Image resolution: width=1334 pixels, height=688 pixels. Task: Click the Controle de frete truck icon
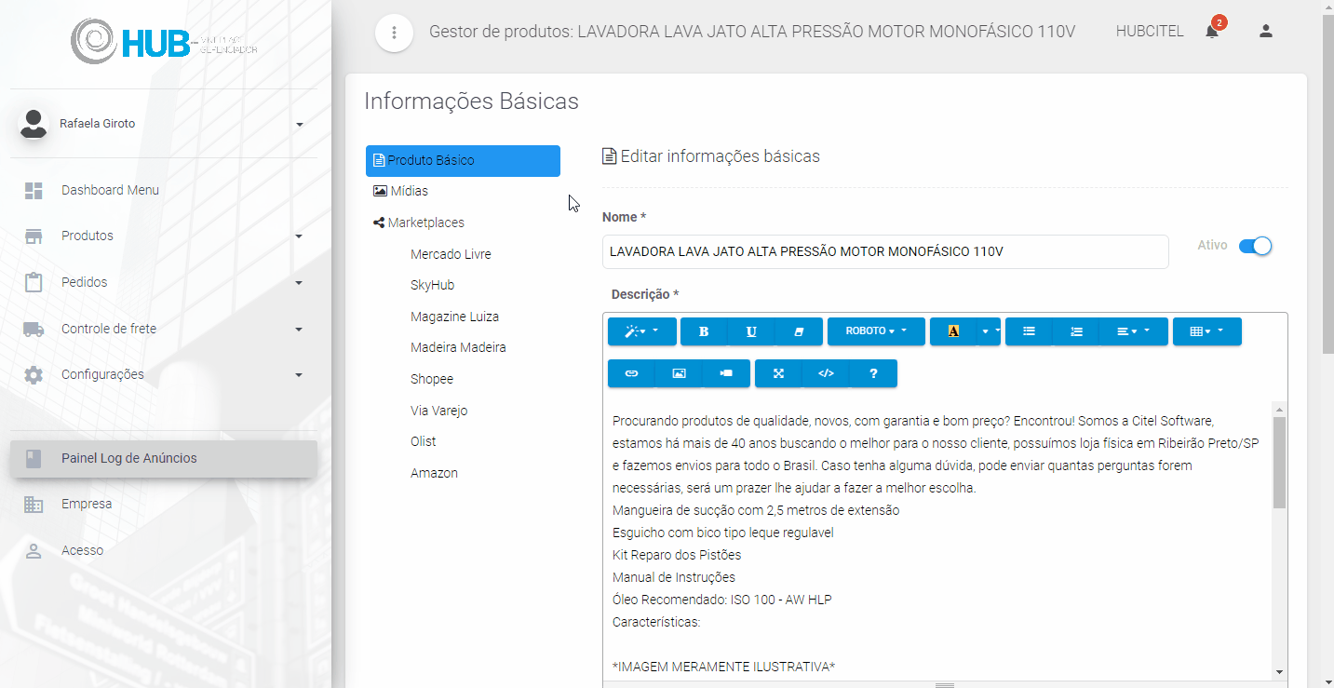click(x=34, y=329)
